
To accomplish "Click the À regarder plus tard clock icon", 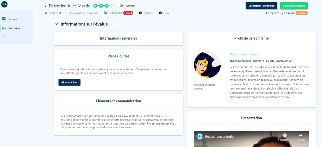I will point(285,135).
